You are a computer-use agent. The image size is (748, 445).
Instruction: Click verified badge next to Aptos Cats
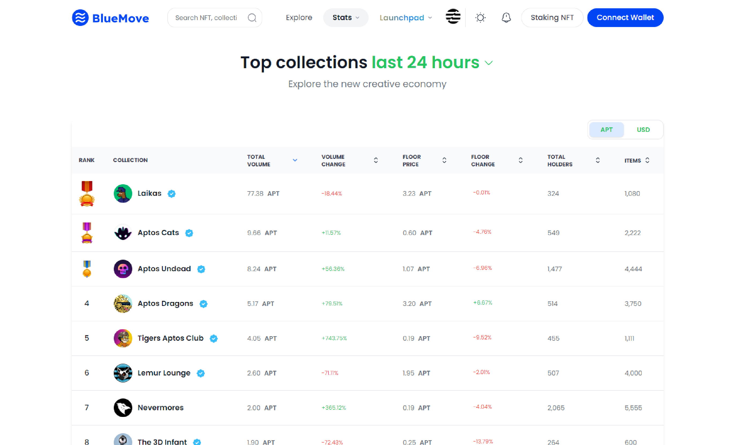[x=189, y=233]
